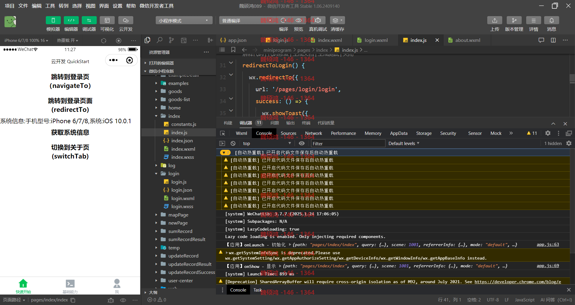This screenshot has height=305, width=575.
Task: Open devtools settings gear icon
Action: tap(548, 133)
